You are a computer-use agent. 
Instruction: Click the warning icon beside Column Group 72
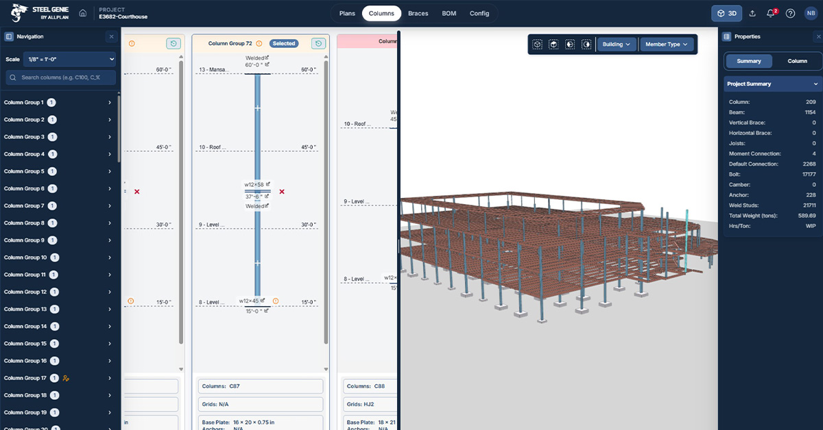[x=259, y=43]
